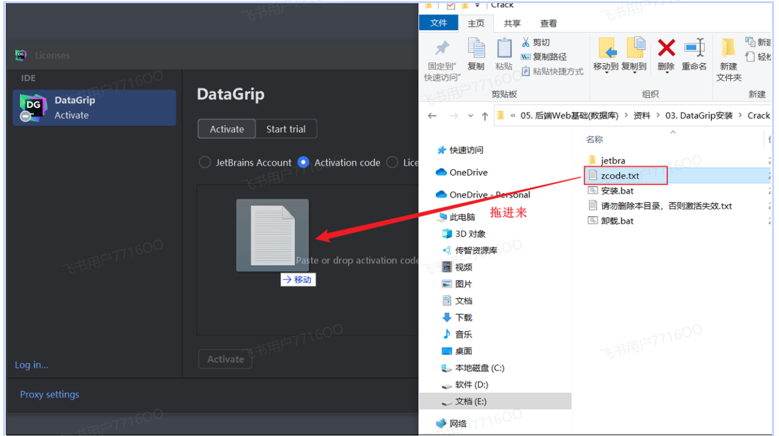Click the 03. DataGrip安装 breadcrumb segment
This screenshot has width=779, height=436.
coord(699,116)
